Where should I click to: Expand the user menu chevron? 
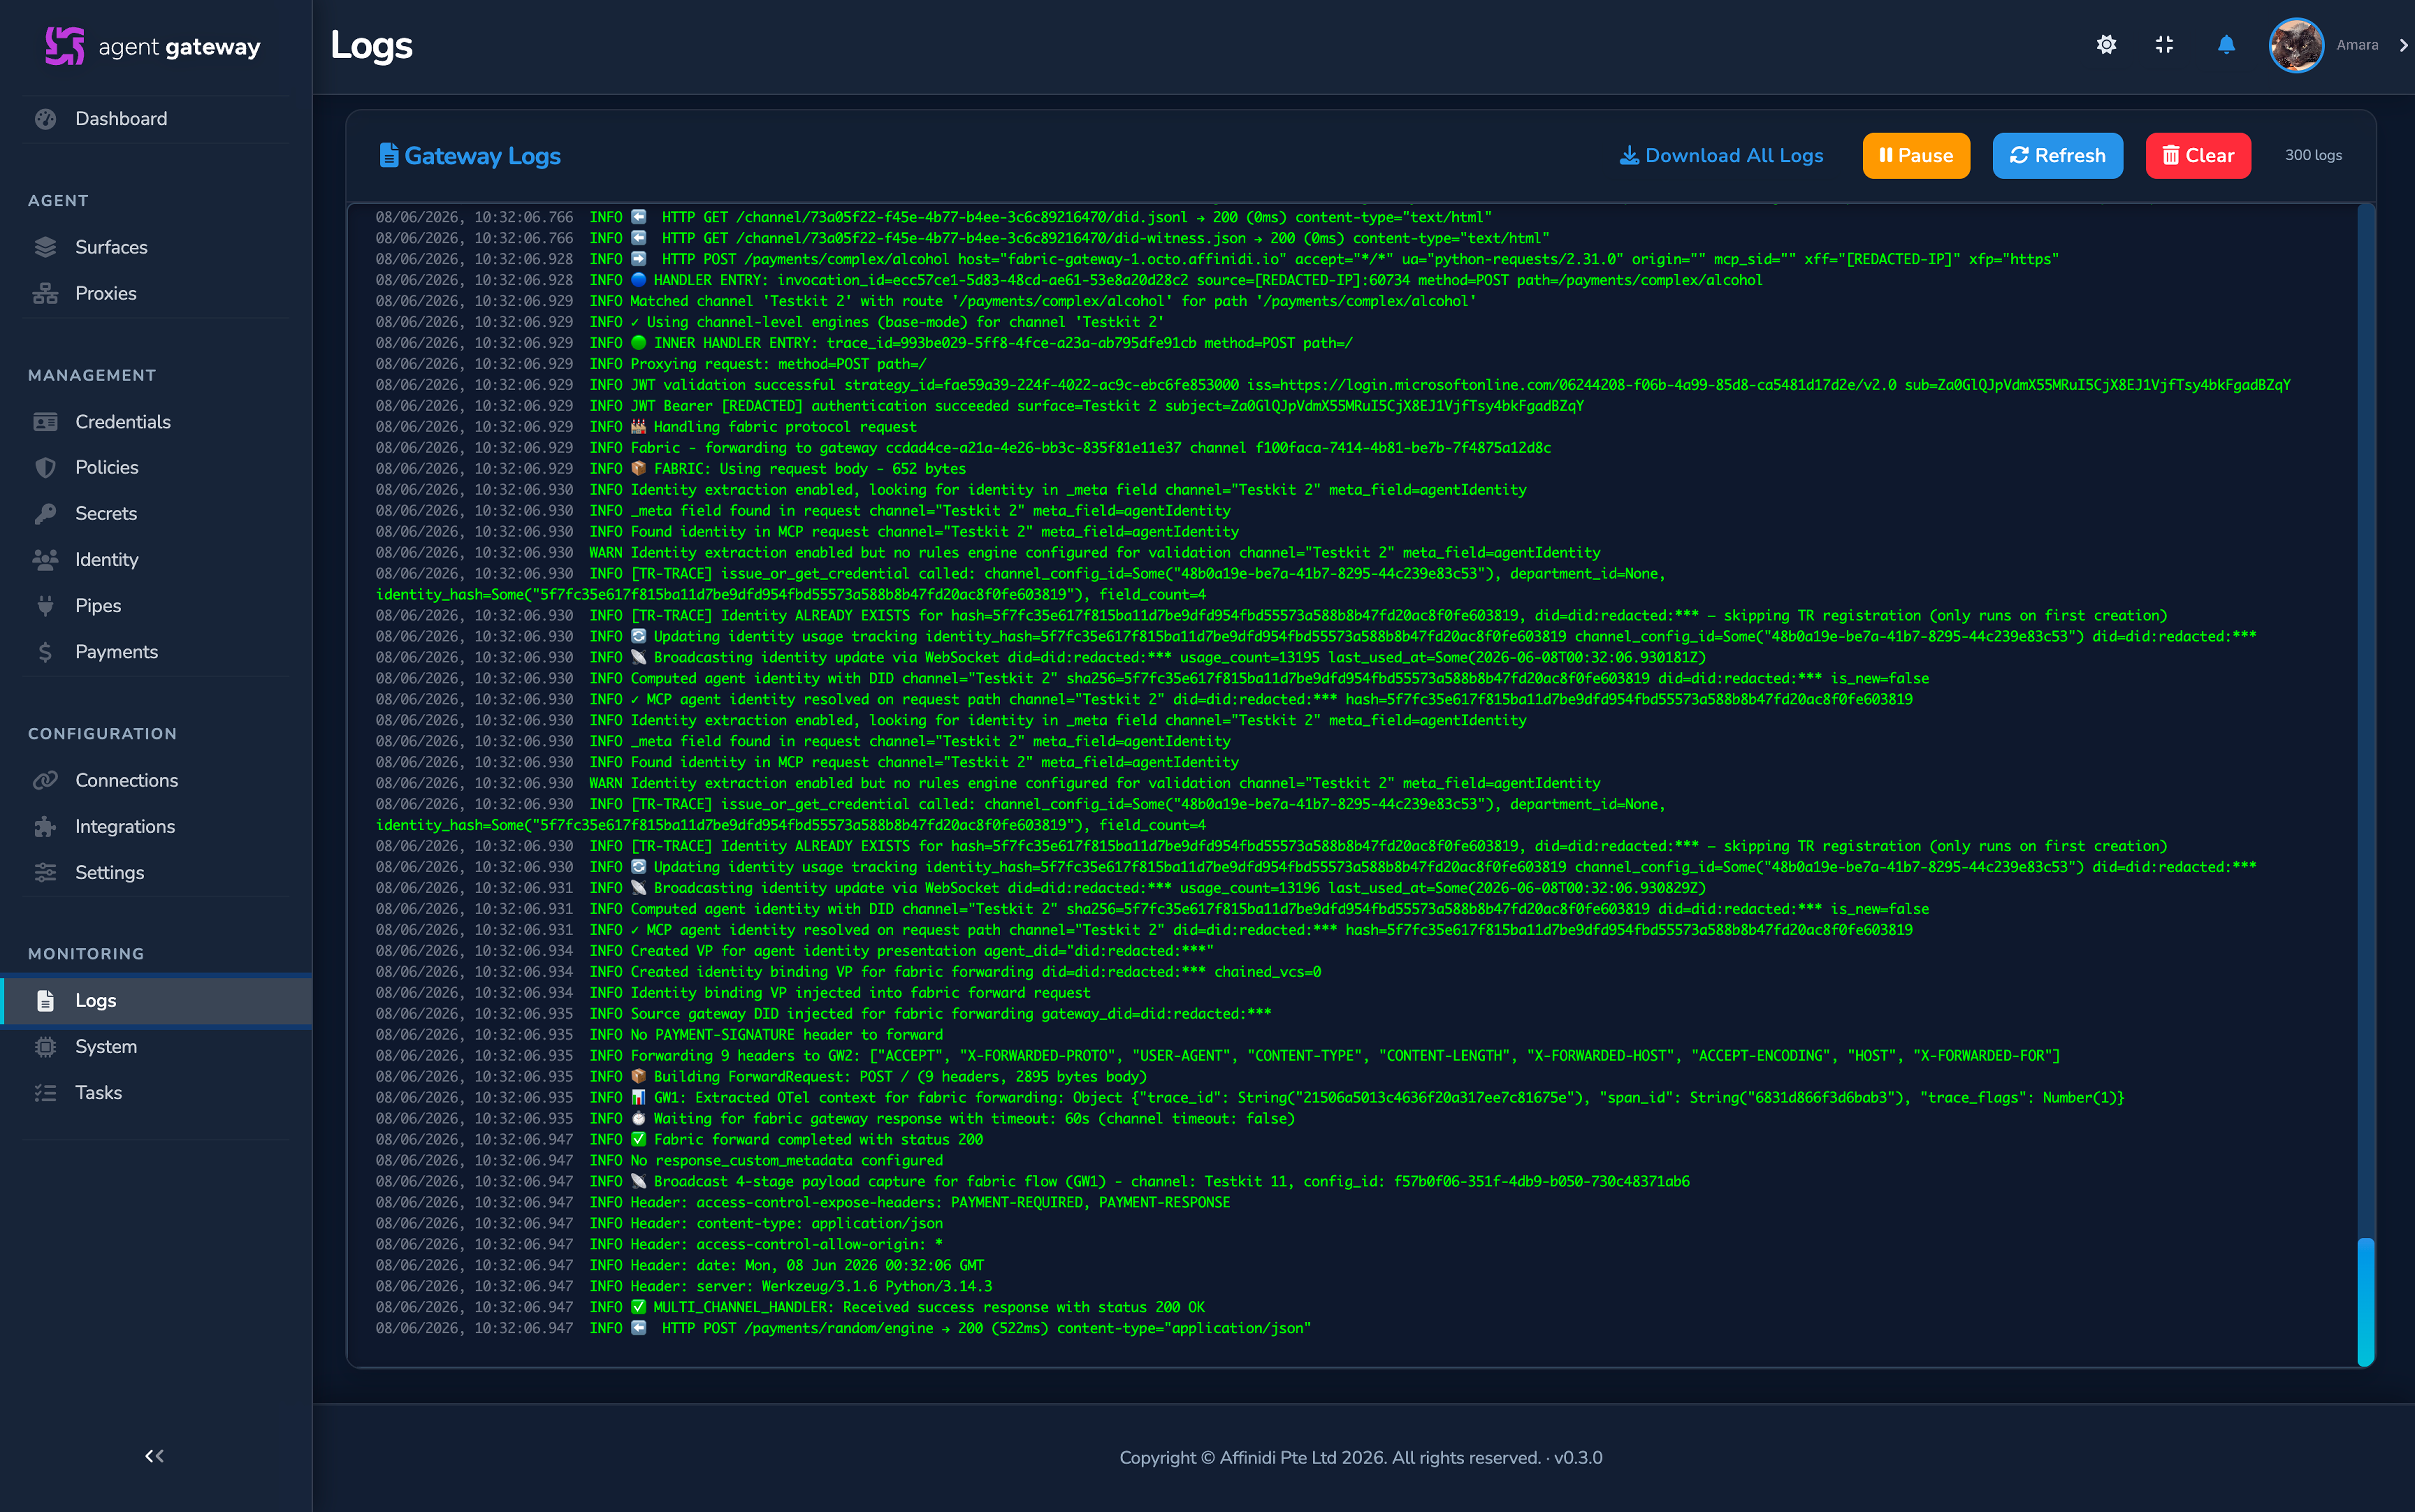click(2403, 45)
